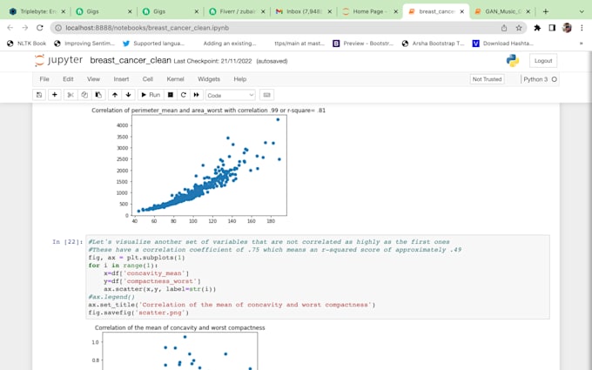This screenshot has width=592, height=370.
Task: Expand the tab search chevron
Action: (x=582, y=11)
